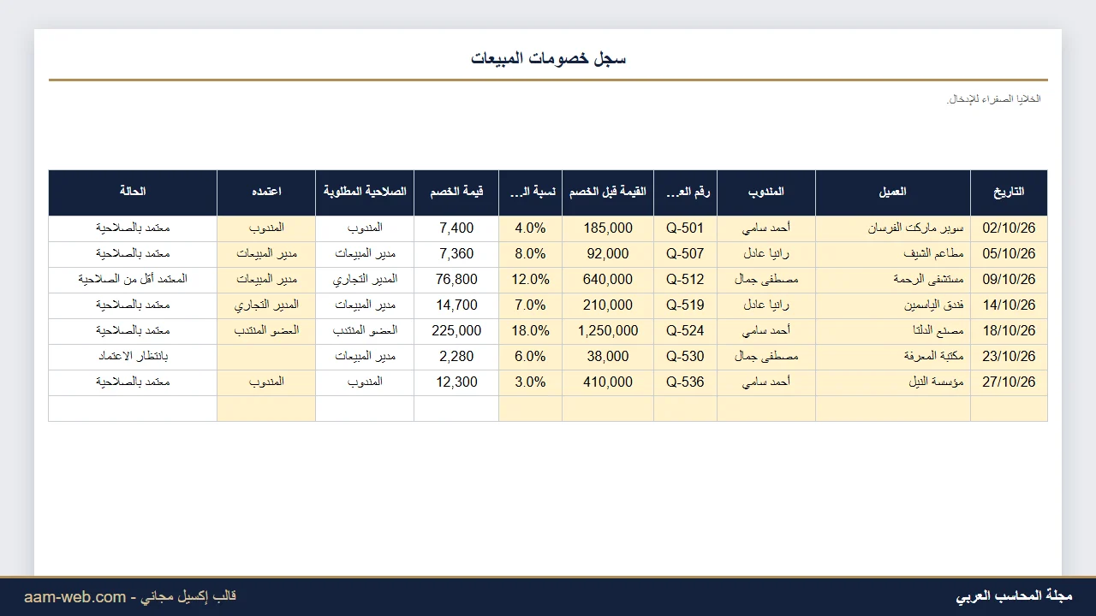
Task: Click the empty approver cell in Q-530 row
Action: pos(266,357)
